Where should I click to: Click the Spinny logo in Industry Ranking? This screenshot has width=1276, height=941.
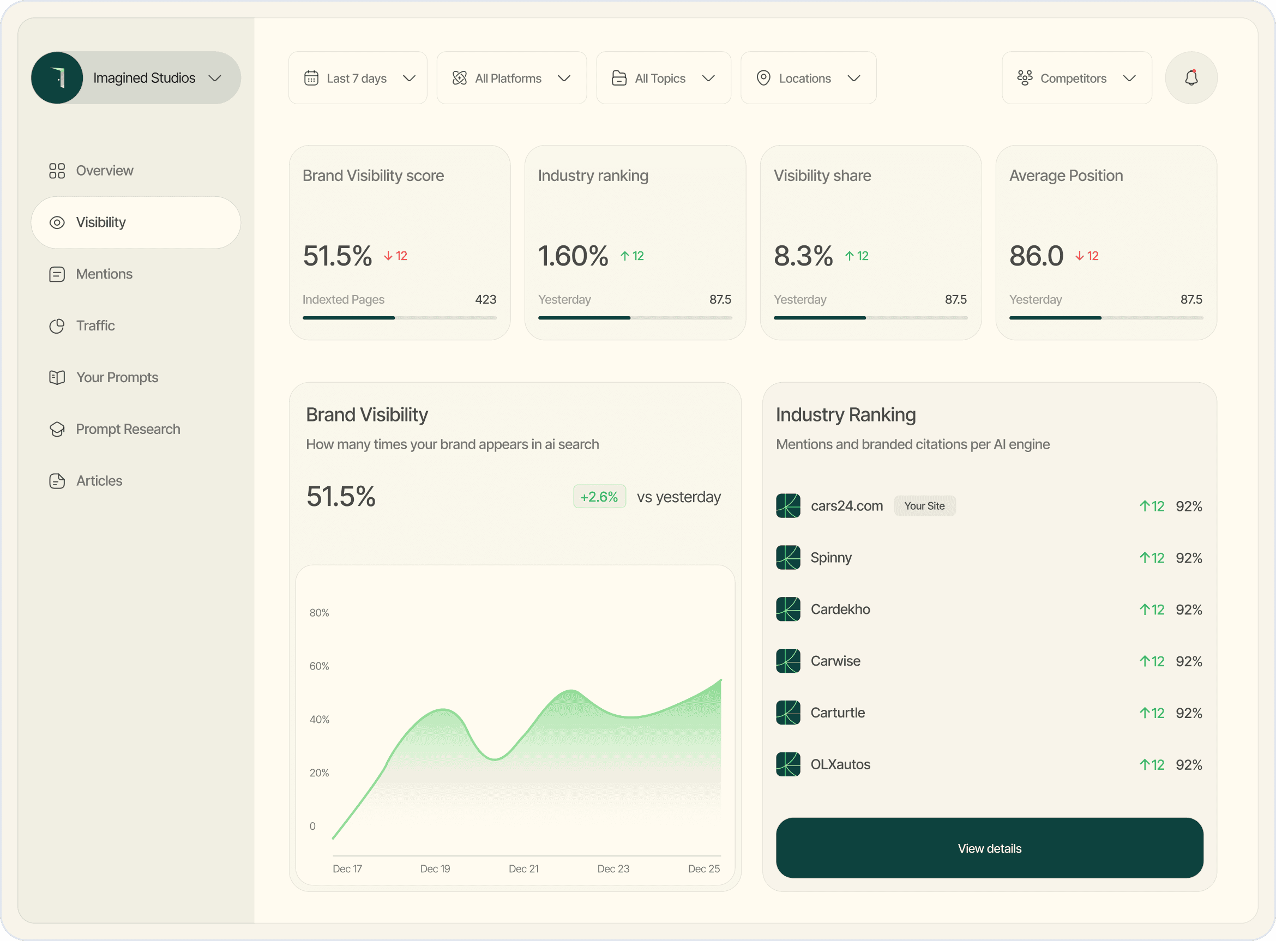click(787, 558)
